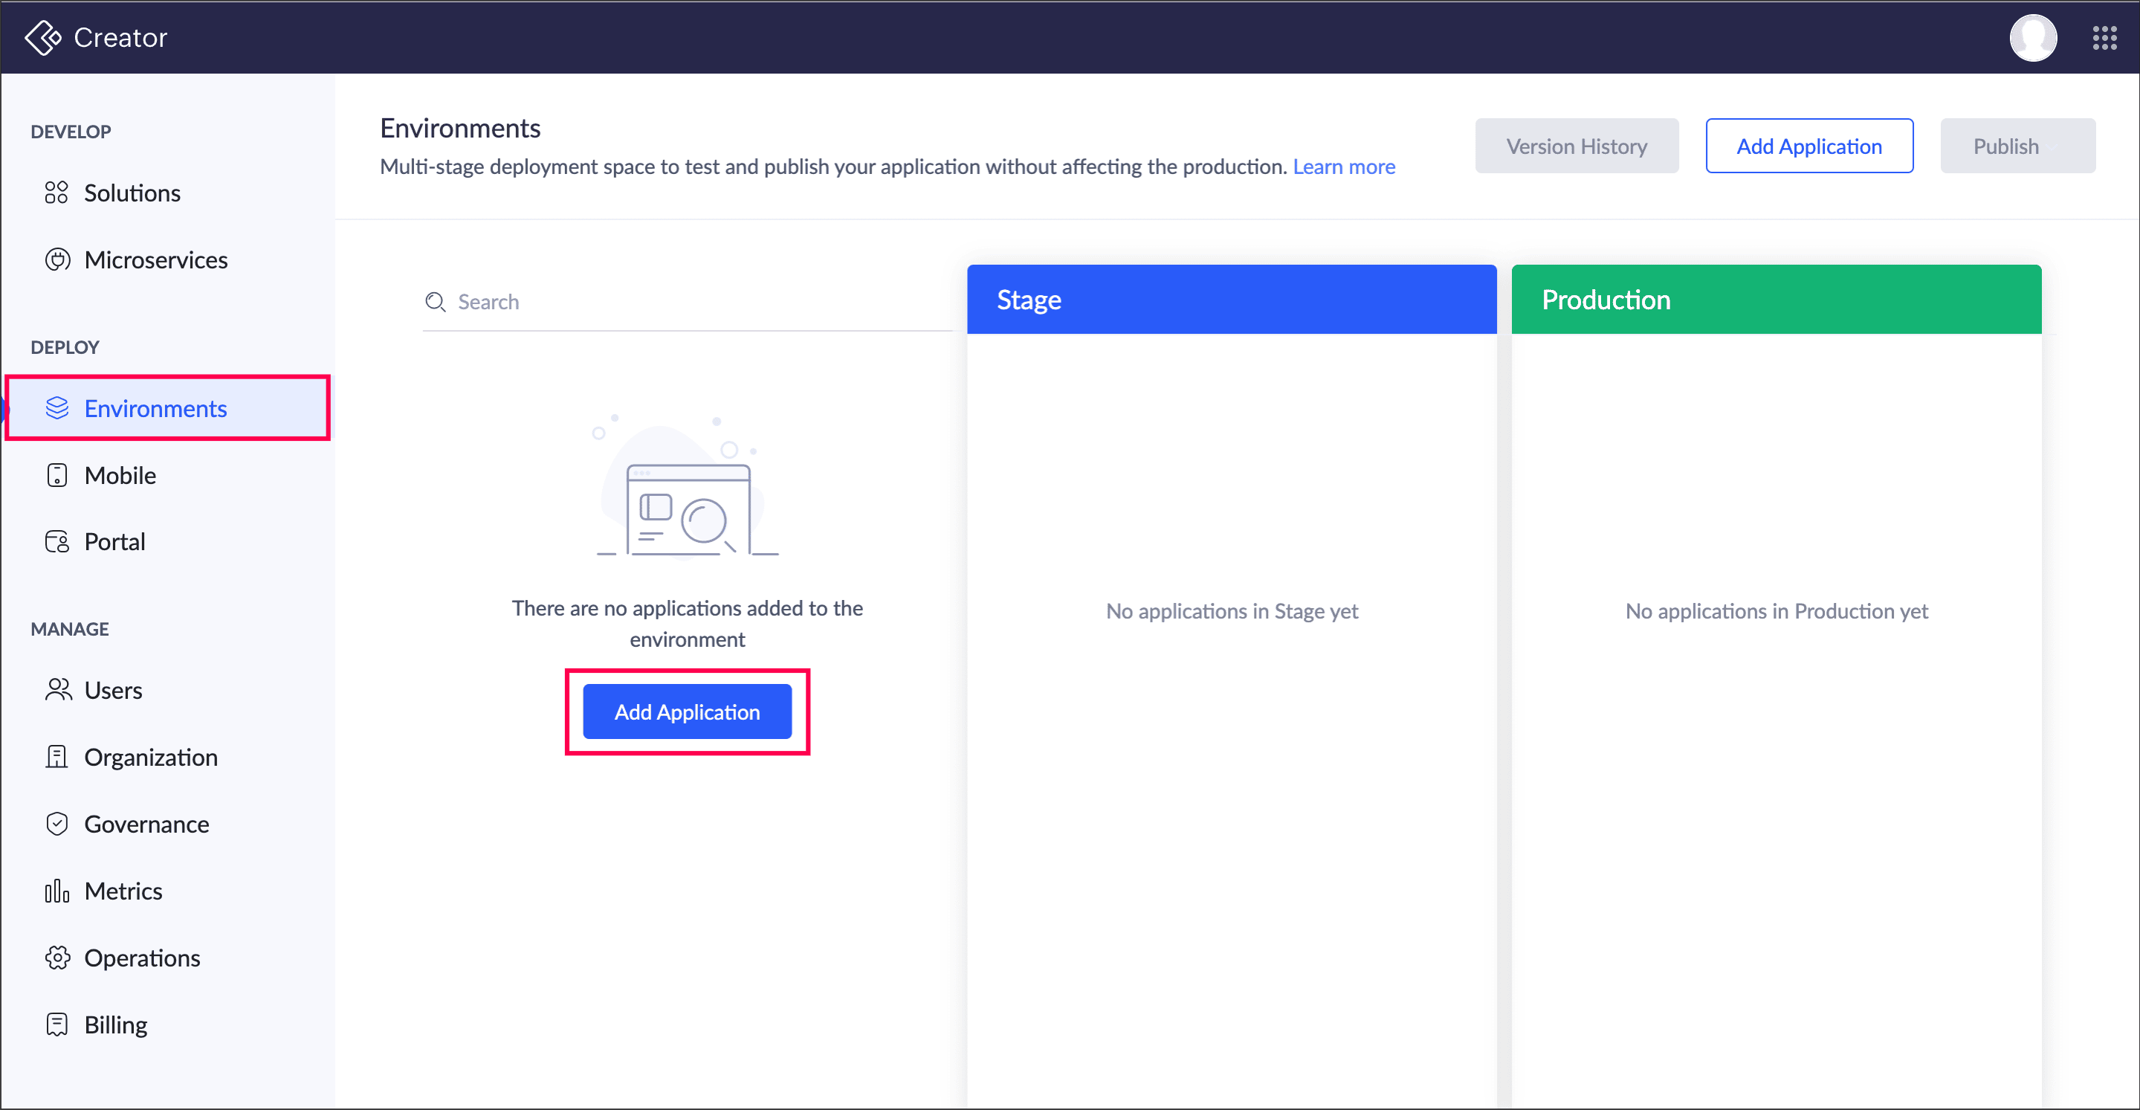Screen dimensions: 2140x1110
Task: Go to Billing section
Action: pos(115,1025)
